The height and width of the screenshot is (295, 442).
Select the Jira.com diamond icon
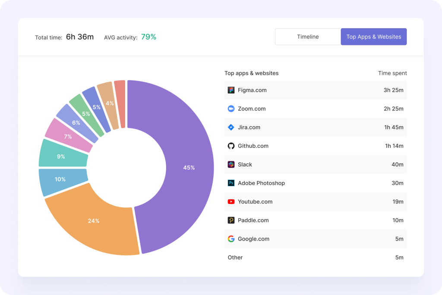coord(231,127)
